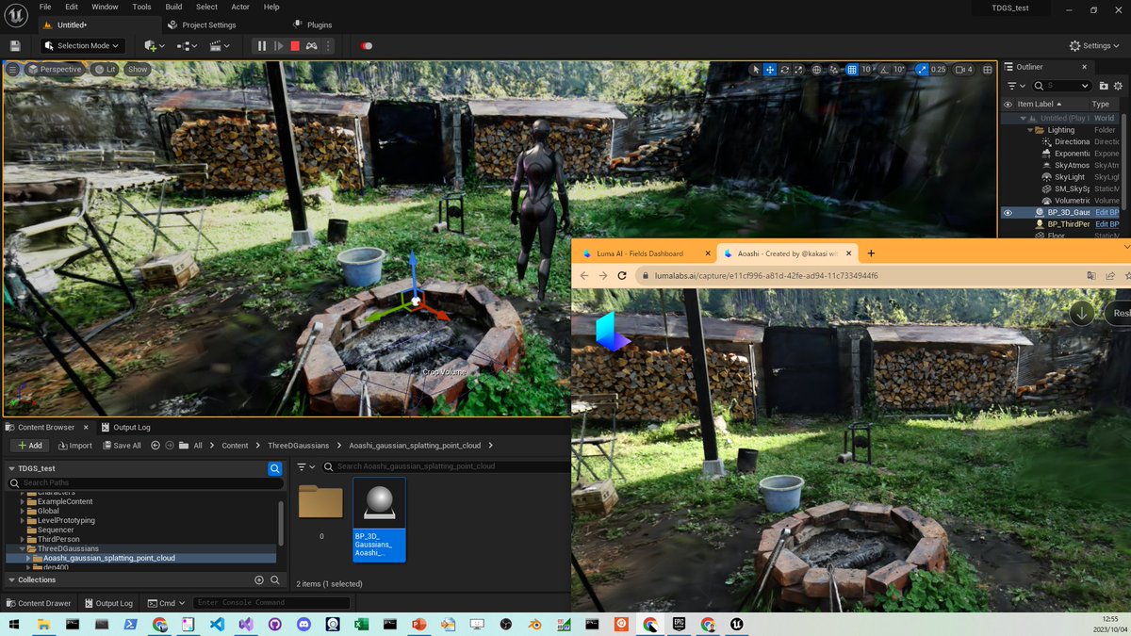Open the Perspective view mode menu
This screenshot has width=1131, height=636.
point(55,69)
